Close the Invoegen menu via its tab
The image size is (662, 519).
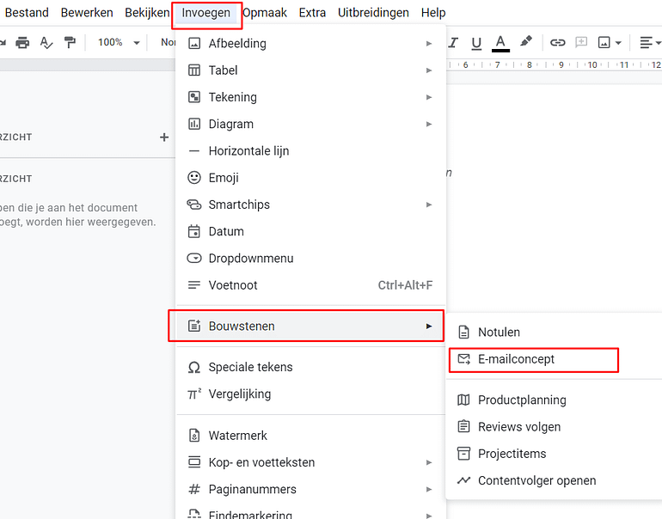pos(206,13)
